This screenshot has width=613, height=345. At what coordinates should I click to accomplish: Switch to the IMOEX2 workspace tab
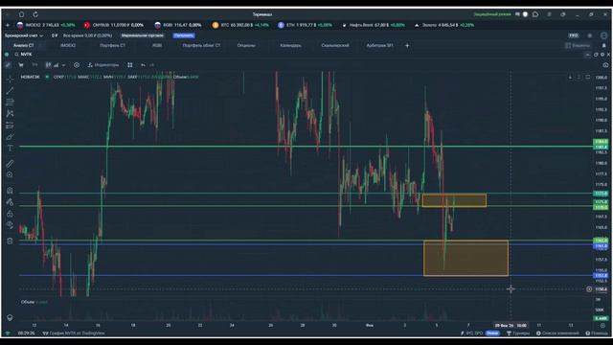[68, 45]
